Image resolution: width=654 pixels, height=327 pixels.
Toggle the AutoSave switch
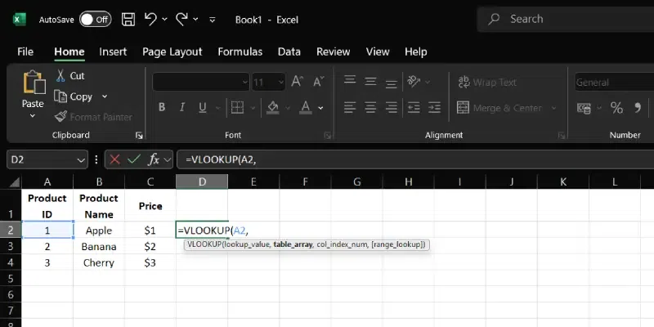(95, 19)
